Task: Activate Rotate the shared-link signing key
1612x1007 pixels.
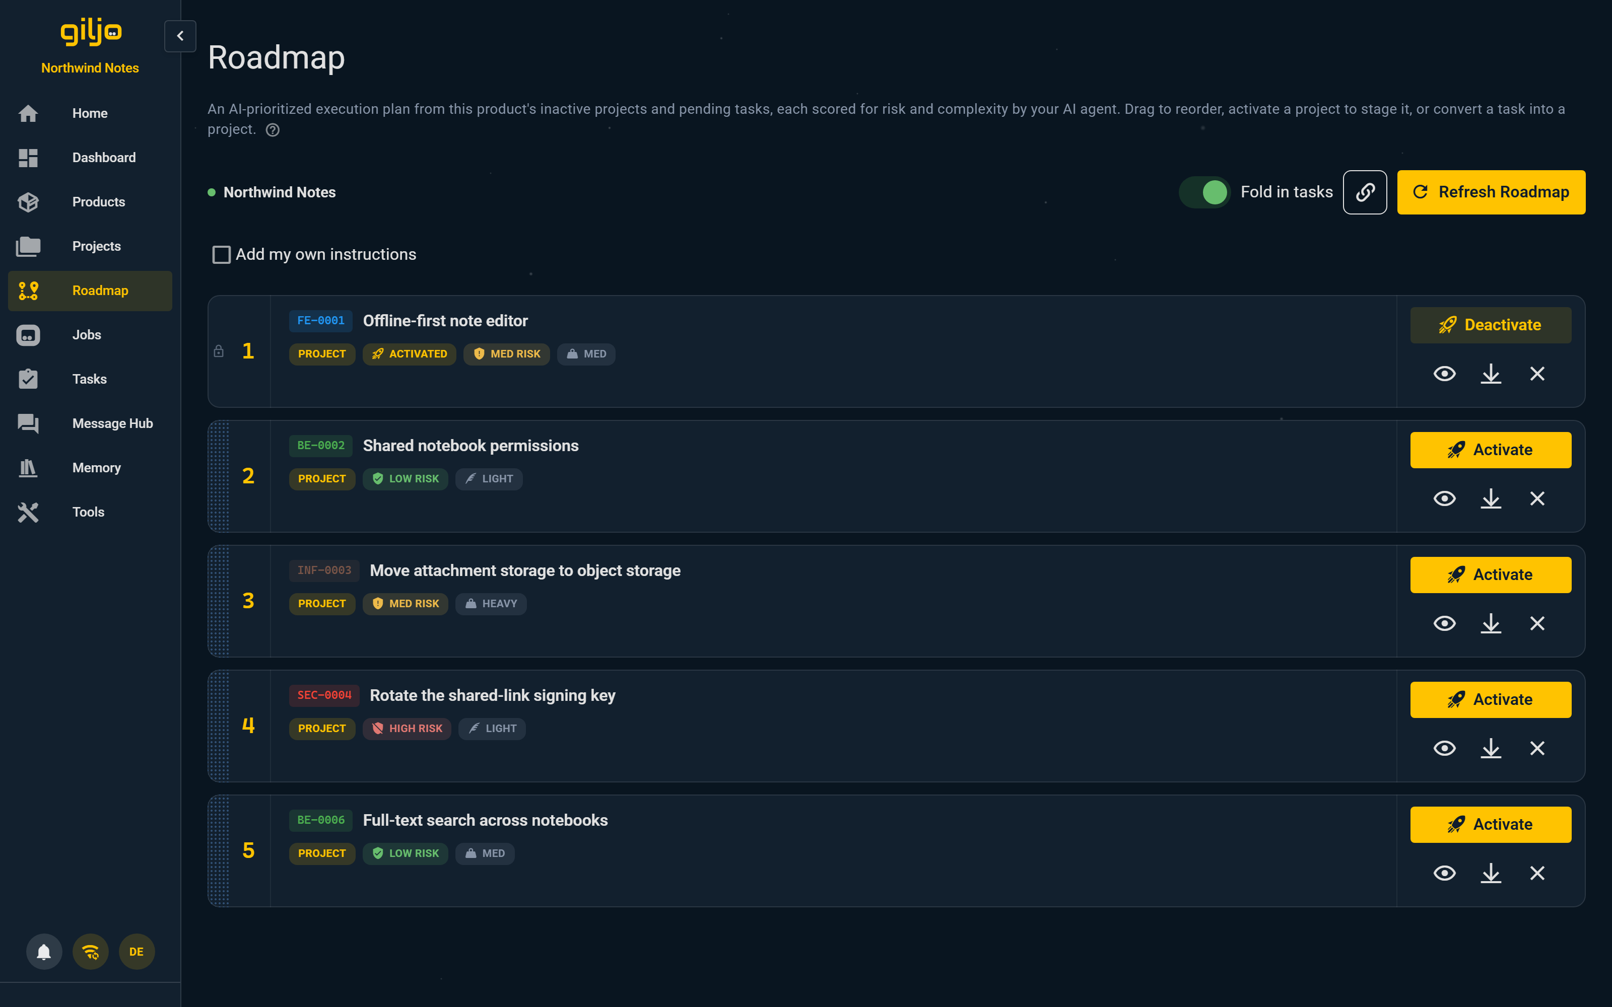Action: (x=1491, y=700)
